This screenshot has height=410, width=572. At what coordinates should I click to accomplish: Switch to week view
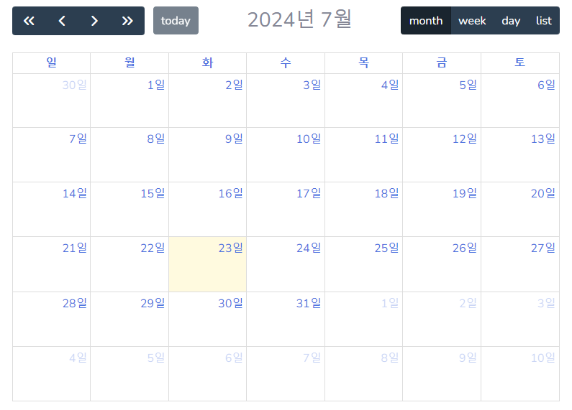point(472,21)
